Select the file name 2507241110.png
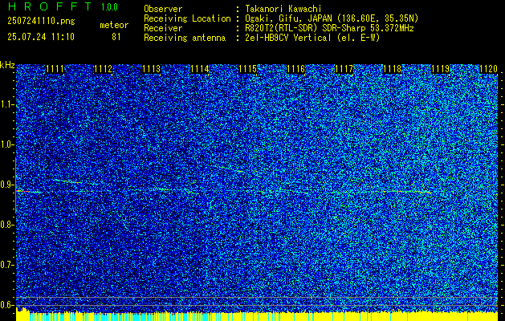 41,21
